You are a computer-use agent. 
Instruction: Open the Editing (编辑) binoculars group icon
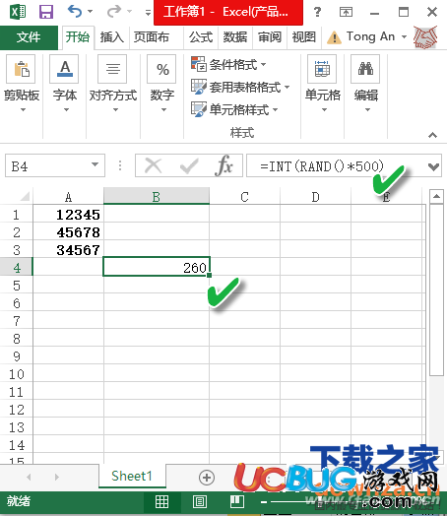point(365,69)
